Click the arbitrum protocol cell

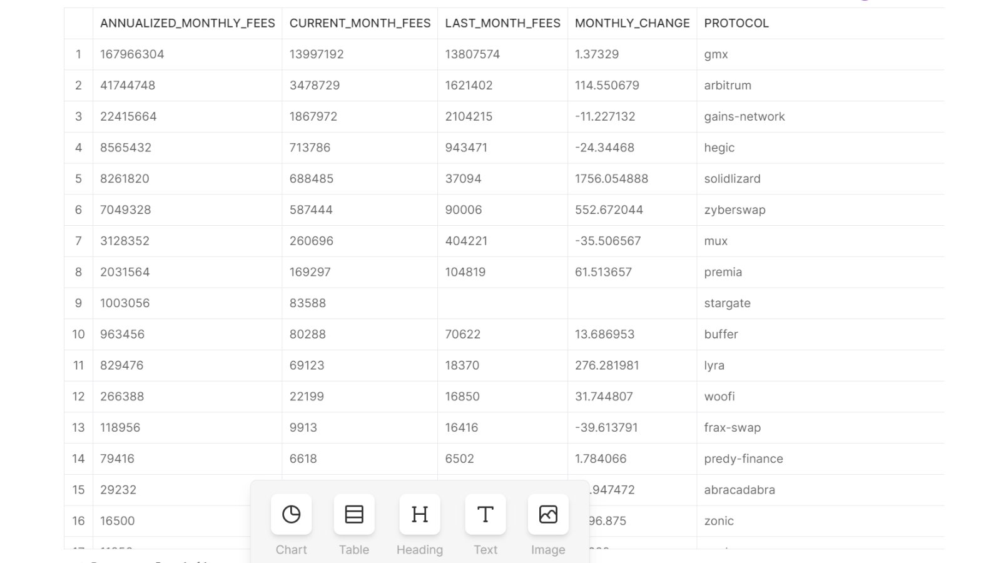click(728, 86)
